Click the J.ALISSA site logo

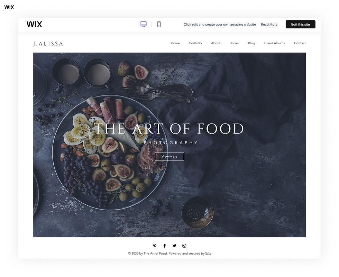(48, 44)
